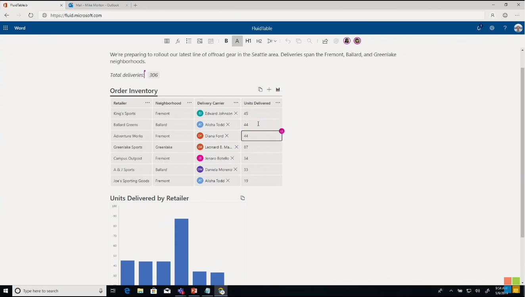
Task: Select the Greenlake Sports units cell
Action: tap(262, 147)
